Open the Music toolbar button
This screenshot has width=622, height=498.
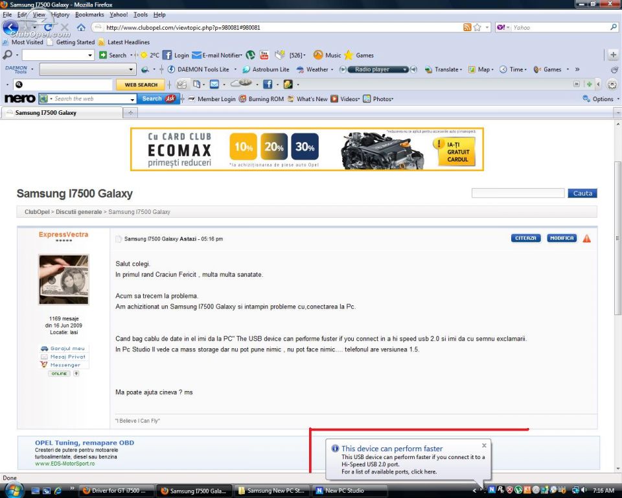click(x=327, y=55)
